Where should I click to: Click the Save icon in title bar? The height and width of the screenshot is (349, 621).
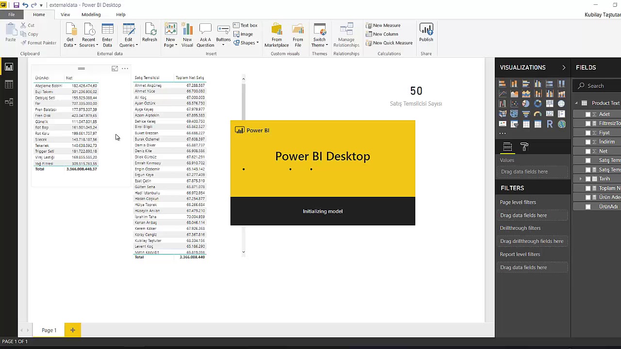click(x=16, y=5)
